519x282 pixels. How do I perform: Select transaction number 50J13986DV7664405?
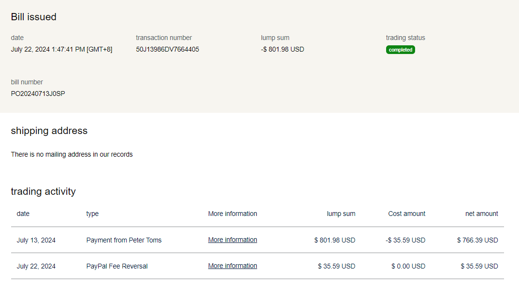coord(167,49)
